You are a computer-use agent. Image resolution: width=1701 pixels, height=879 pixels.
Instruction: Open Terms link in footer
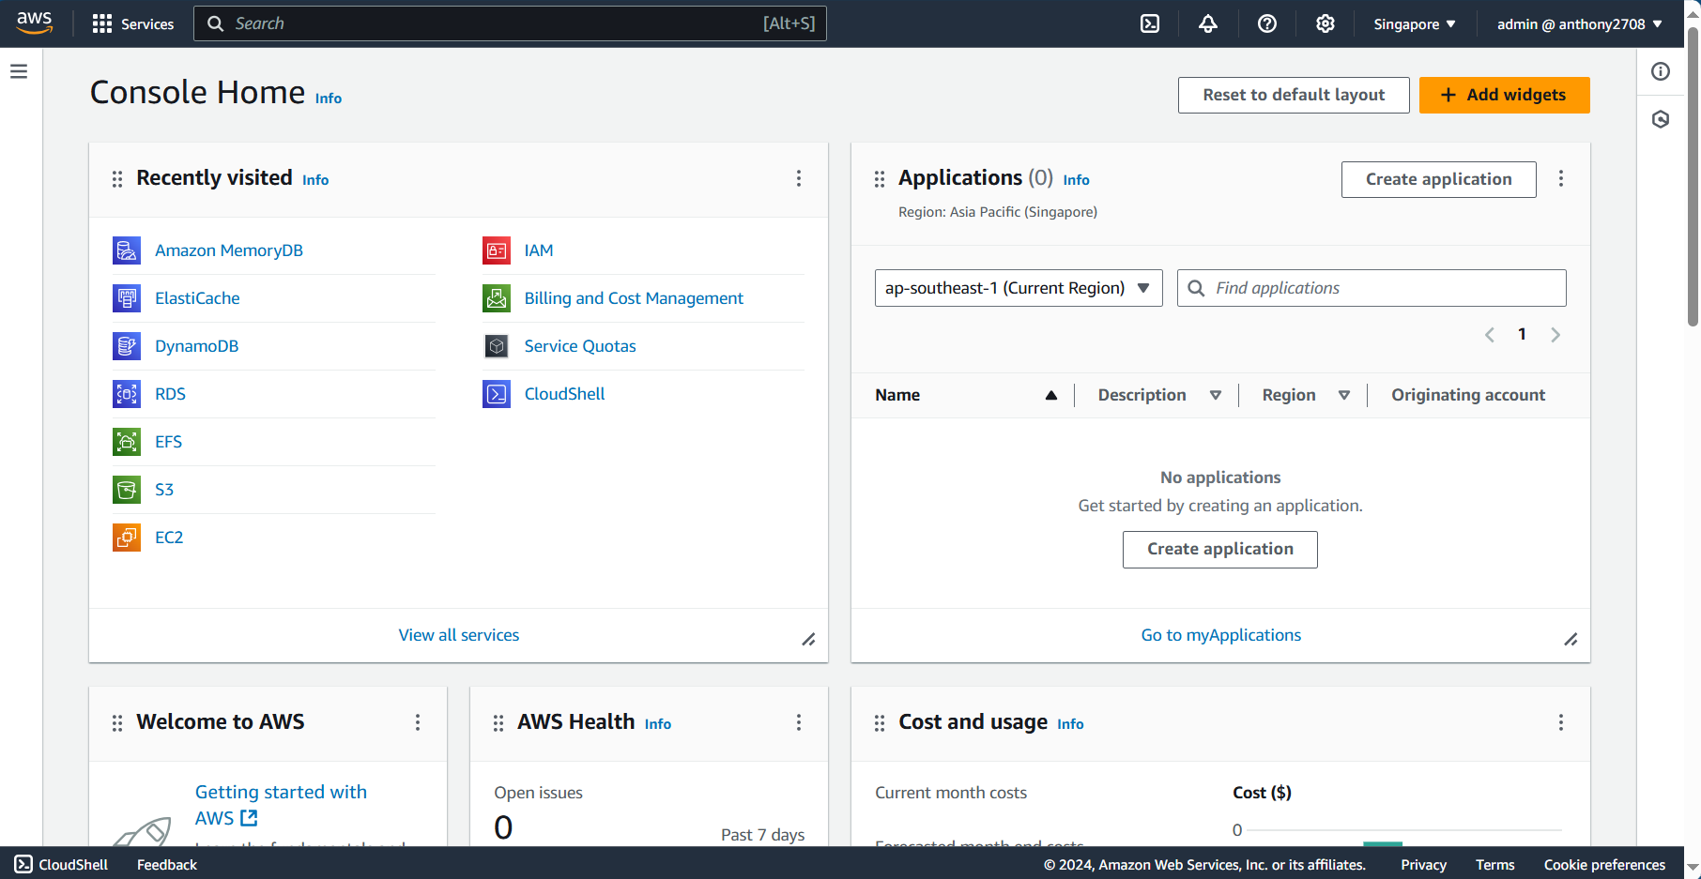[1494, 865]
